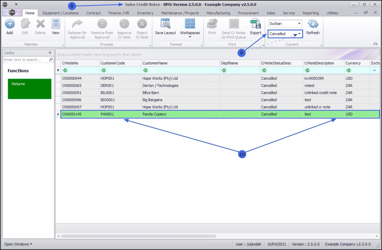The image size is (382, 250).
Task: Open the Cancelled status dropdown
Action: [299, 34]
